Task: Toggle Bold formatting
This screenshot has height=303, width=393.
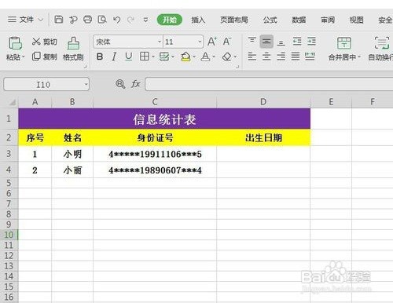Action: point(100,57)
